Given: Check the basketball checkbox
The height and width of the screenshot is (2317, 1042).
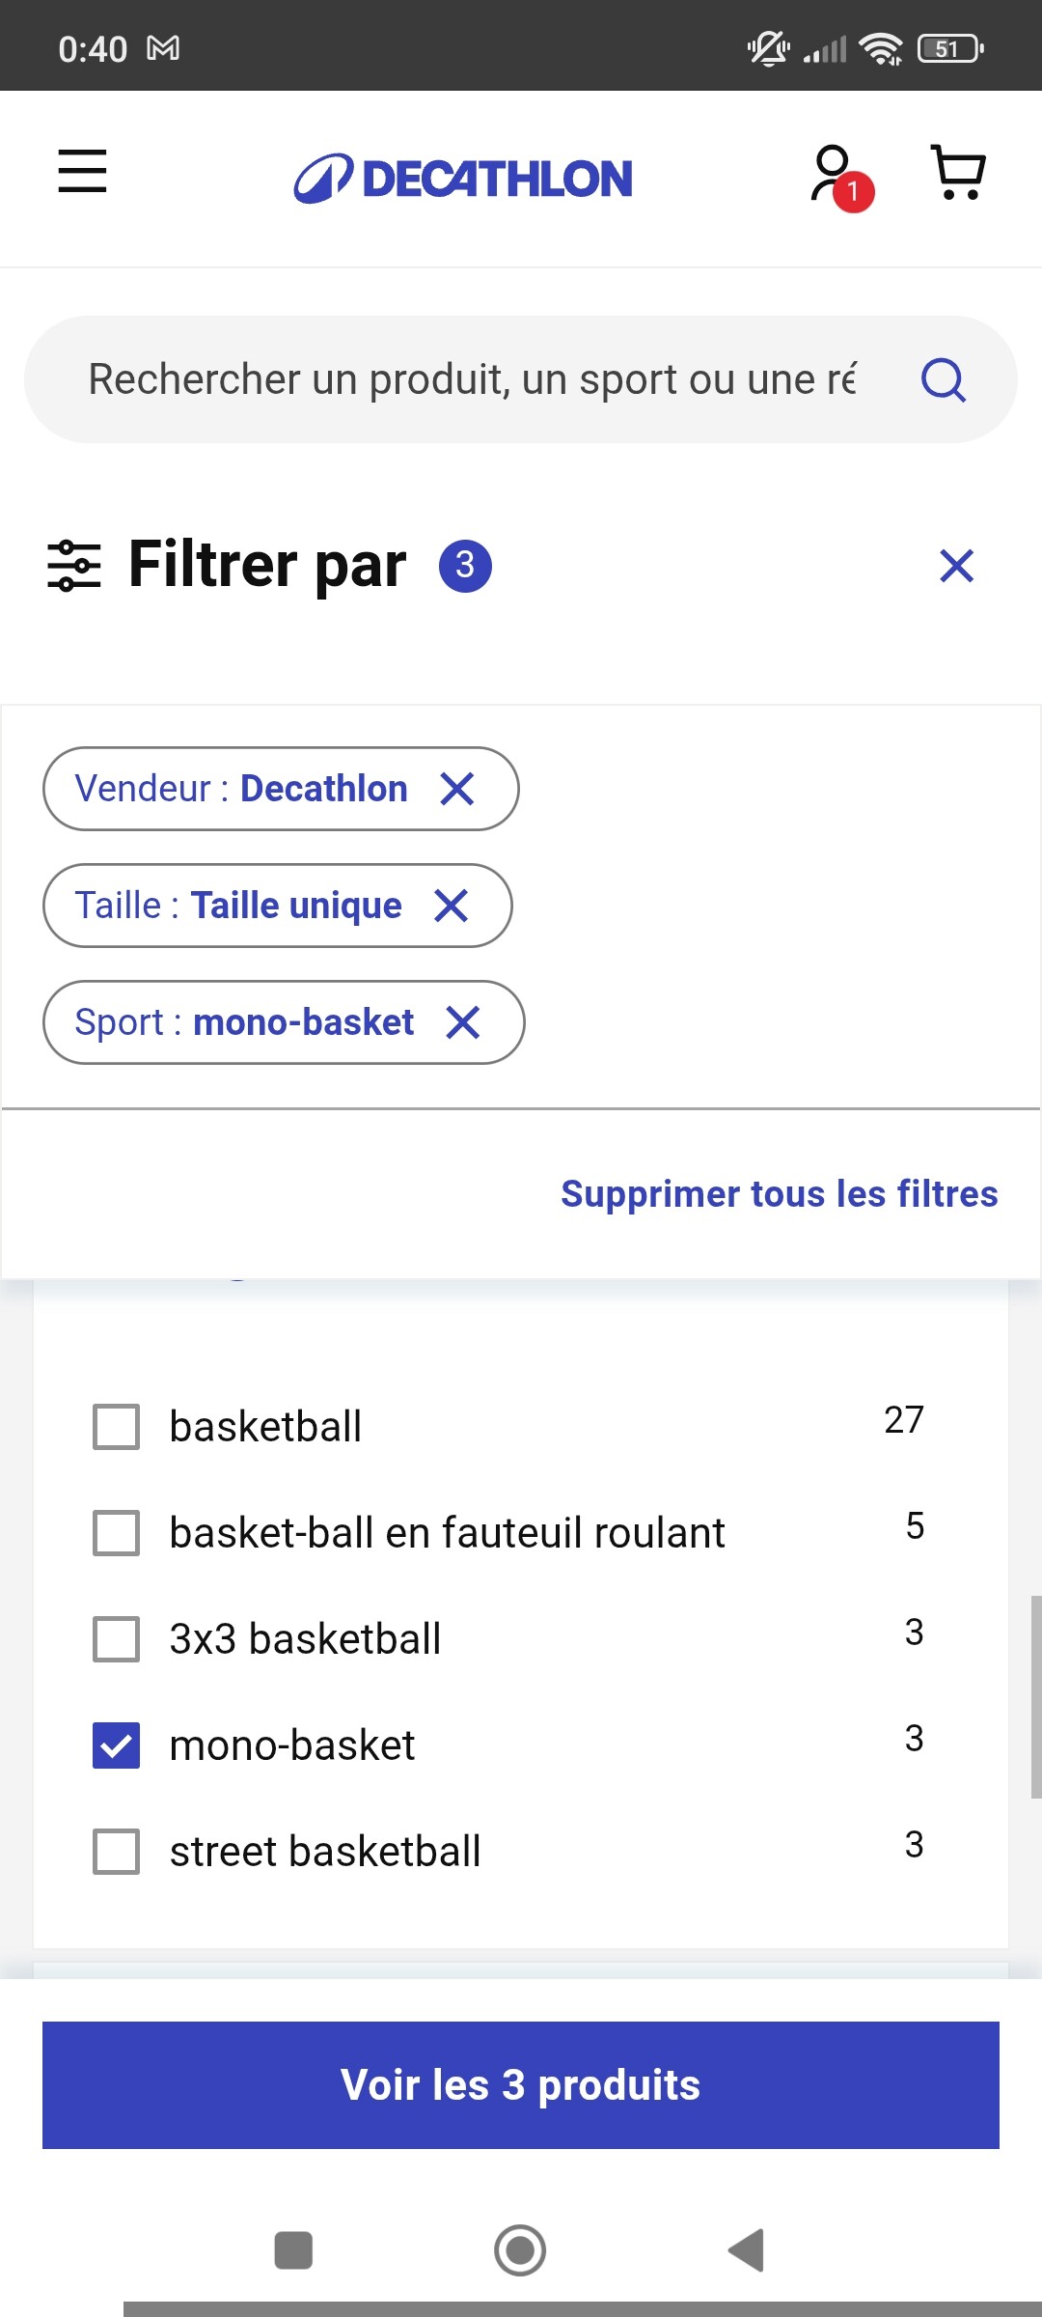Looking at the screenshot, I should click(x=116, y=1427).
